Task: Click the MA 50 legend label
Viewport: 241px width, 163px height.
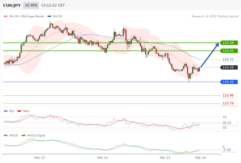Action: coord(57,16)
